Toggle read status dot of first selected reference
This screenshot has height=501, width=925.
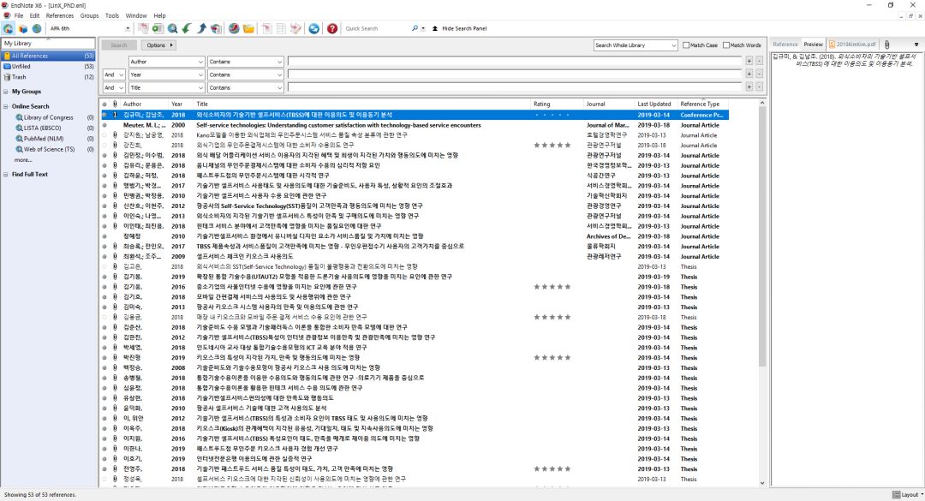pos(104,115)
